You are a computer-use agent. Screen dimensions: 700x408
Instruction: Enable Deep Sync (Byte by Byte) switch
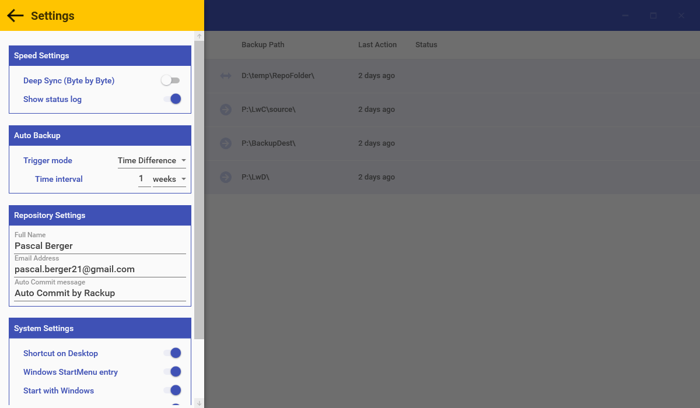click(x=171, y=80)
